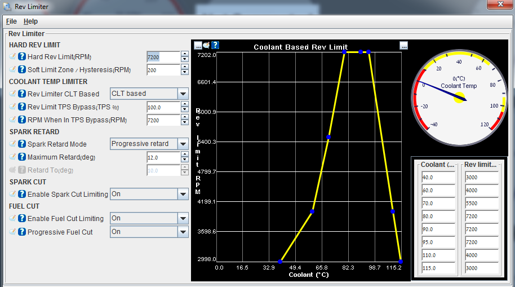Screen dimensions: 515x287
Task: Click pencil icon beside Progressive Fuel Cut
Action: click(12, 232)
